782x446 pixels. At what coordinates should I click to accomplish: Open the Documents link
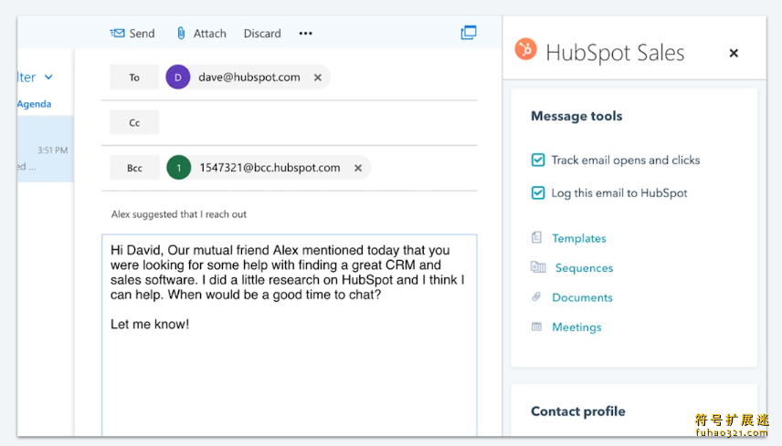[582, 297]
